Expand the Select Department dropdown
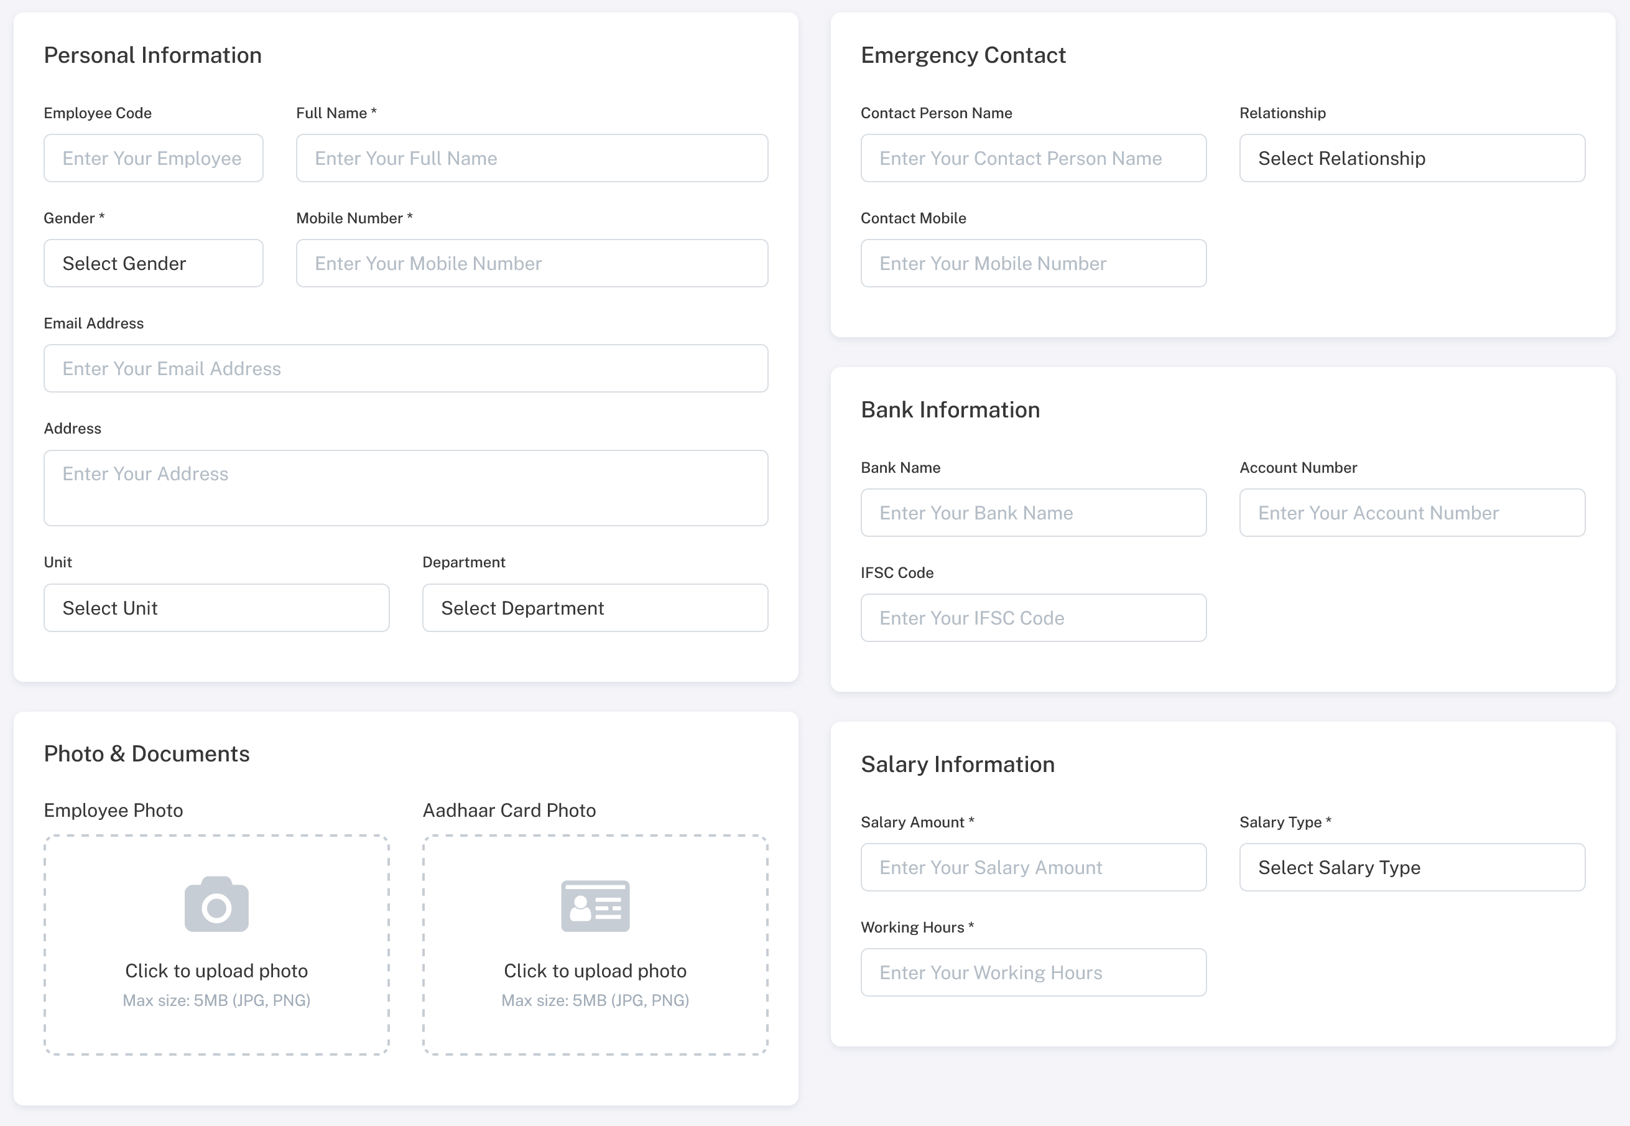 [595, 607]
